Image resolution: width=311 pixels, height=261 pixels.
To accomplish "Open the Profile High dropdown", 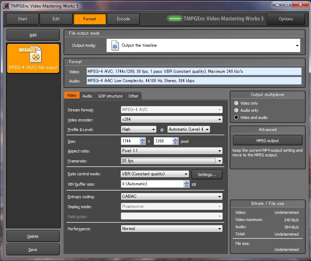I will [x=138, y=129].
